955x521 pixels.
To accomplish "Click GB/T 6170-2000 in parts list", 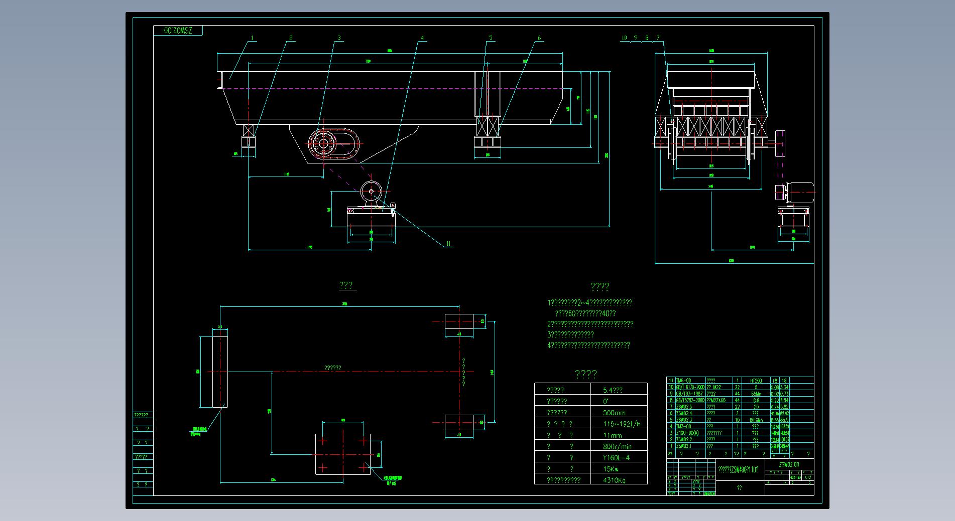I will (690, 387).
